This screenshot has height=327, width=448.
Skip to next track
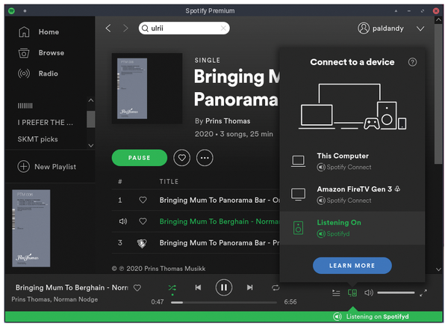tap(249, 287)
